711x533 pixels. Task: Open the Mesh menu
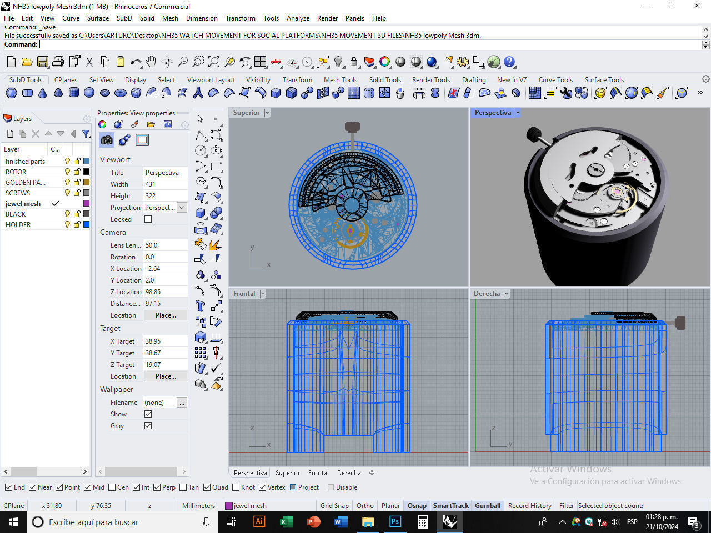click(170, 18)
